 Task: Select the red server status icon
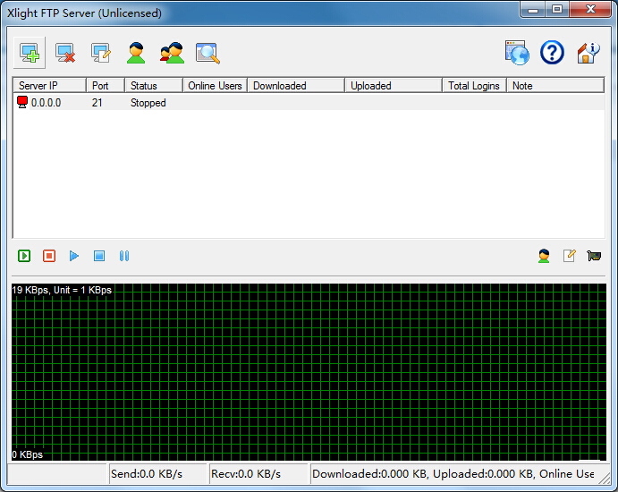coord(22,102)
